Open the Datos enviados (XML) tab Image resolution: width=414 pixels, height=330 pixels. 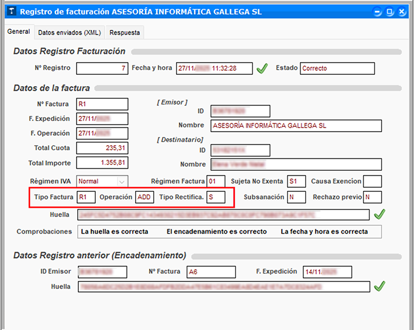pyautogui.click(x=70, y=33)
